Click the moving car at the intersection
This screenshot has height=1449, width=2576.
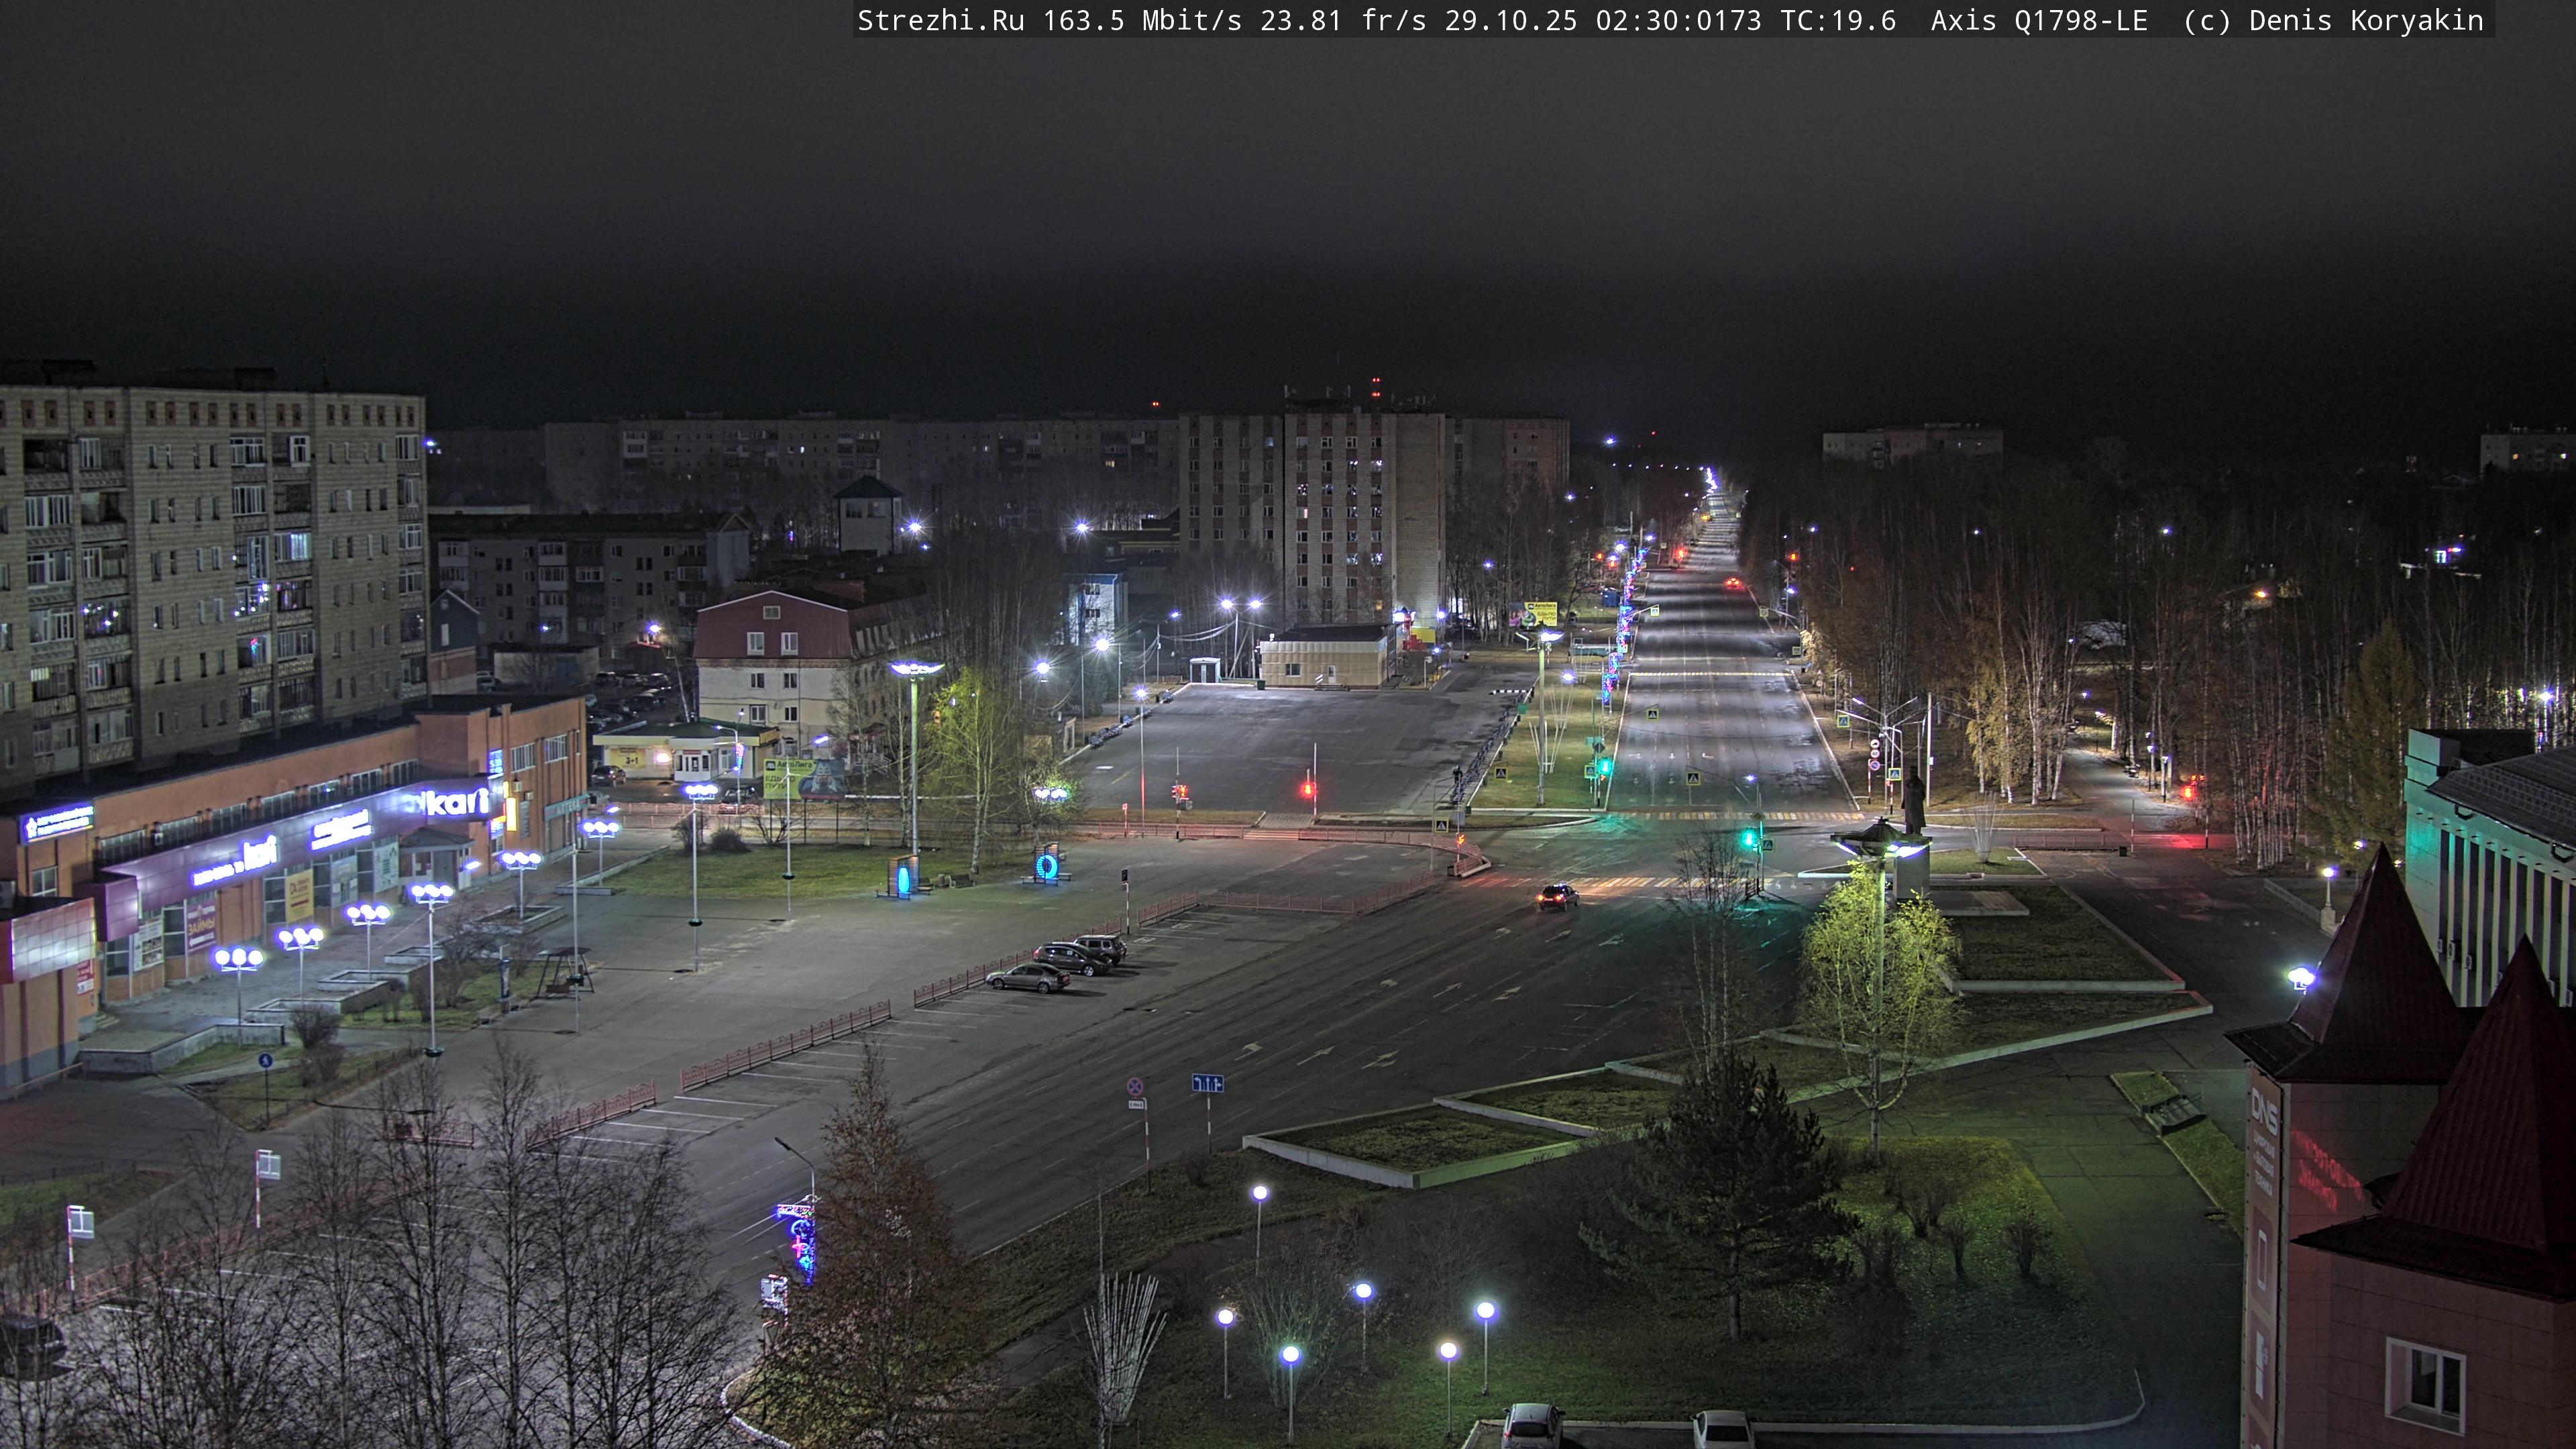pos(1557,897)
